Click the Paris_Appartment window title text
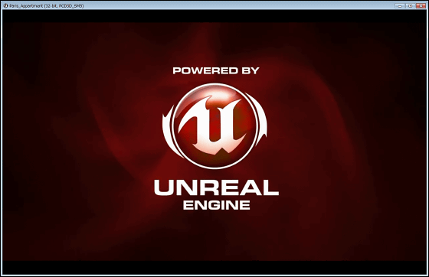Screen dimensions: 429x277 tap(46, 5)
